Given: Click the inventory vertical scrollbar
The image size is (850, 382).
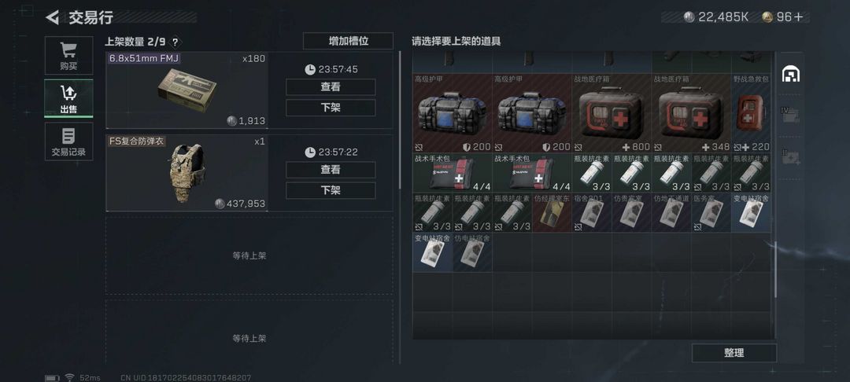Looking at the screenshot, I should [x=775, y=270].
